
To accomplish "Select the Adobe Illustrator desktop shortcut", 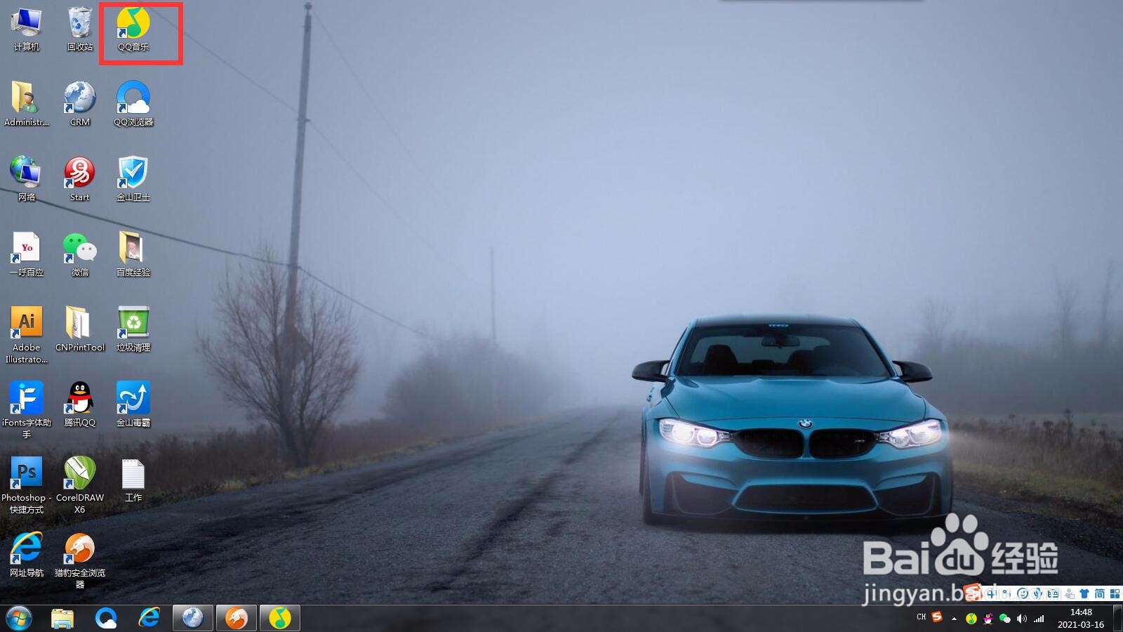I will [x=27, y=335].
